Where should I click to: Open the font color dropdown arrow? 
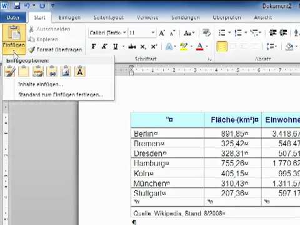[x=207, y=46]
